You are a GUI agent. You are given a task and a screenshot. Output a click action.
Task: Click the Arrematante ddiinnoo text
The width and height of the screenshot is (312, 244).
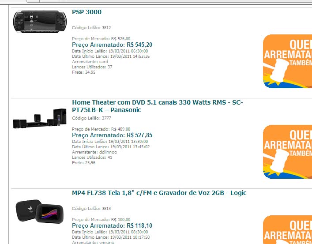[94, 152]
